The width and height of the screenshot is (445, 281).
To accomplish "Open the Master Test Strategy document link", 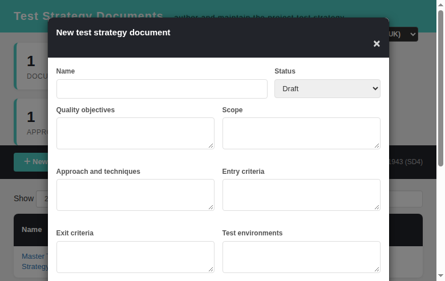I will click(35, 262).
